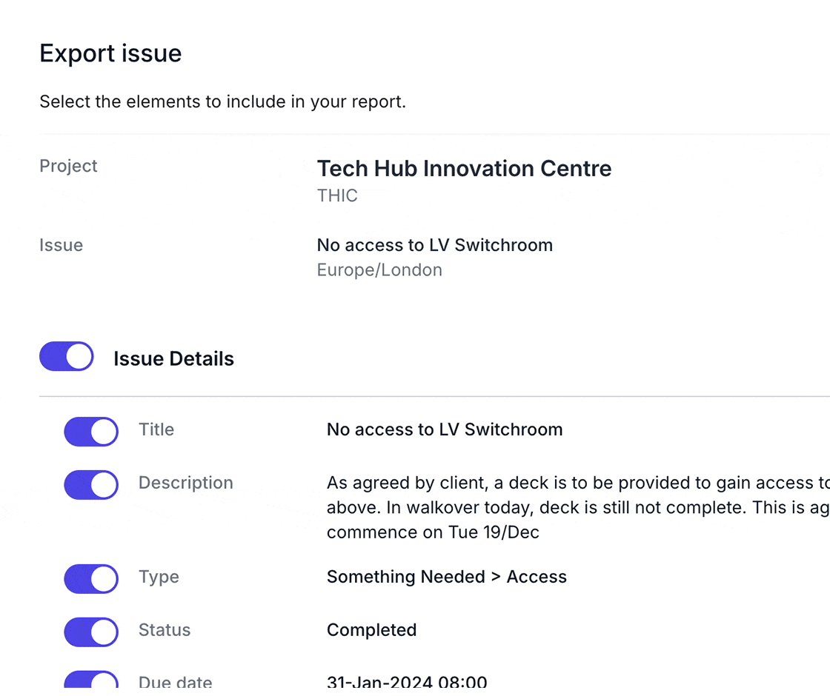Screen dimensions: 830x696
Task: Click the 31-Jan-2024 08:00 due date value
Action: (x=407, y=683)
